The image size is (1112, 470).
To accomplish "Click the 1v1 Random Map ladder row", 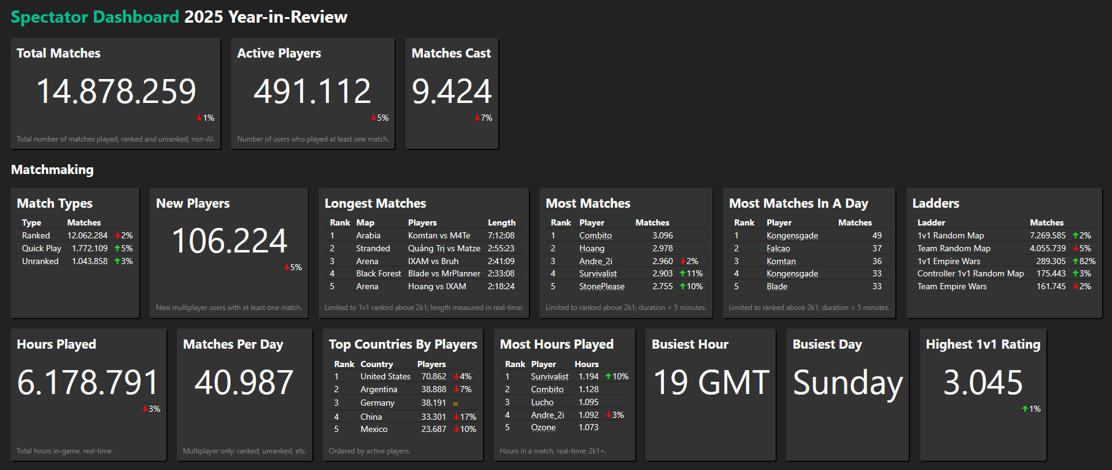I will point(1005,235).
